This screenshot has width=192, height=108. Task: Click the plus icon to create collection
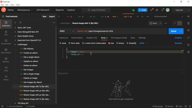pos(15,23)
